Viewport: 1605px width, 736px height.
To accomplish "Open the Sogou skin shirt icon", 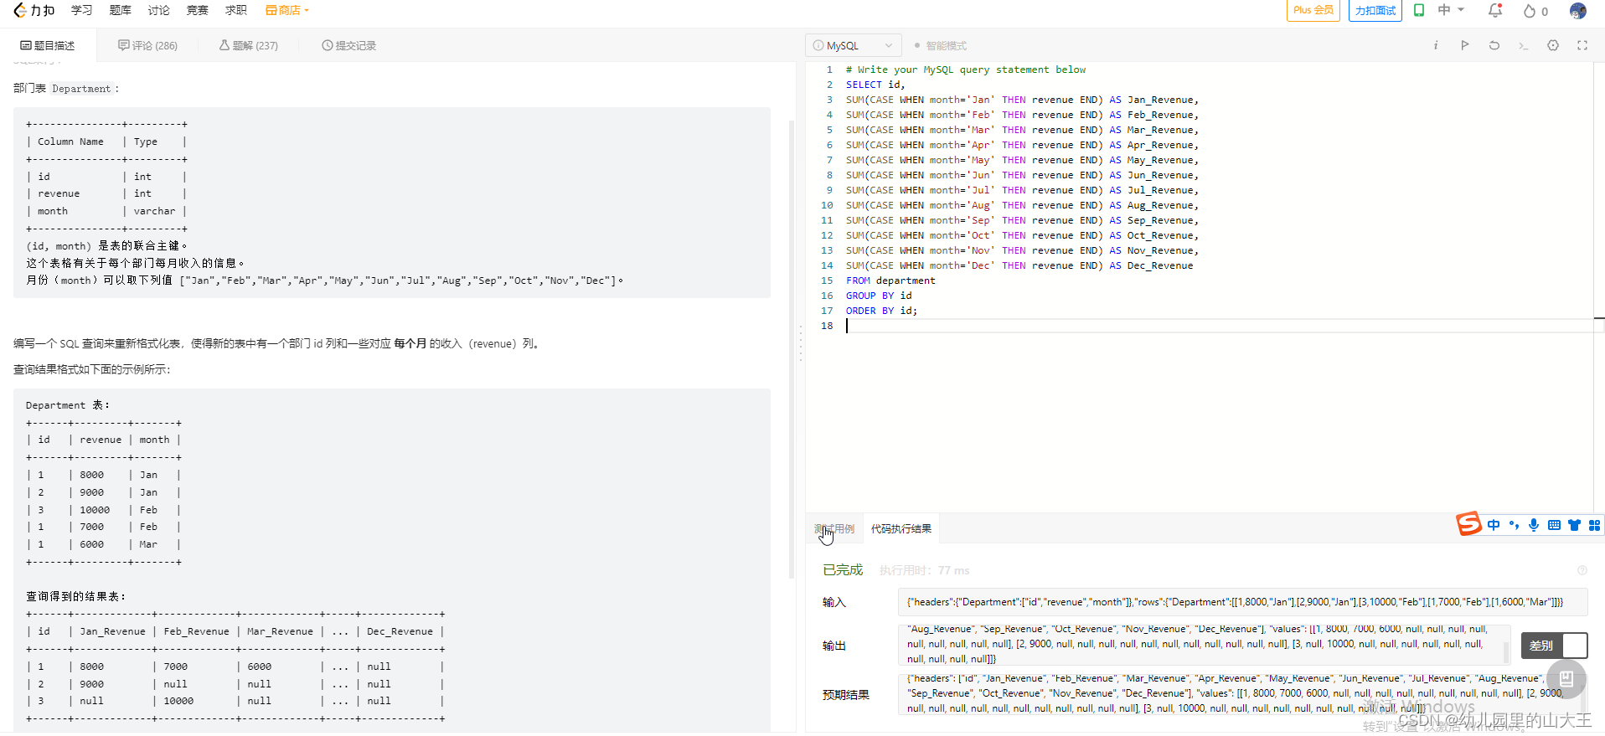I will 1574,525.
